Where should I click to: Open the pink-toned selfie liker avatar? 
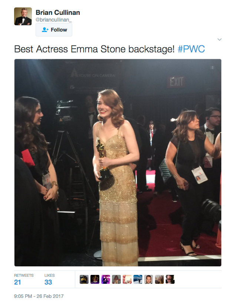pyautogui.click(x=127, y=279)
